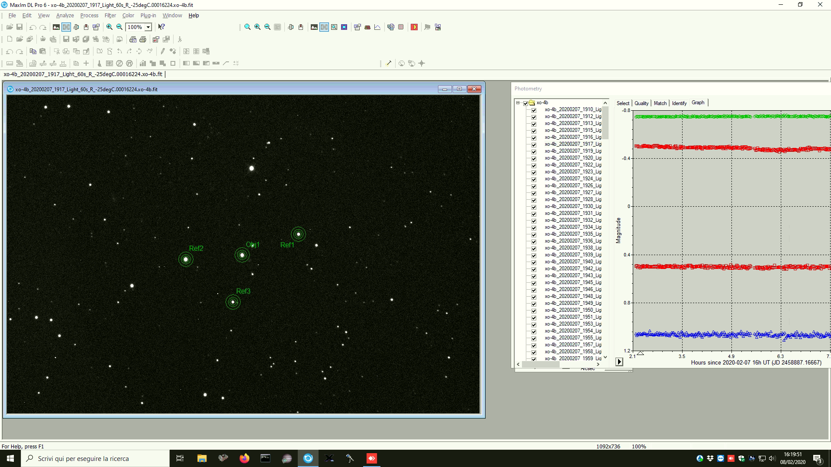Open the zoom percentage dropdown

click(x=148, y=27)
